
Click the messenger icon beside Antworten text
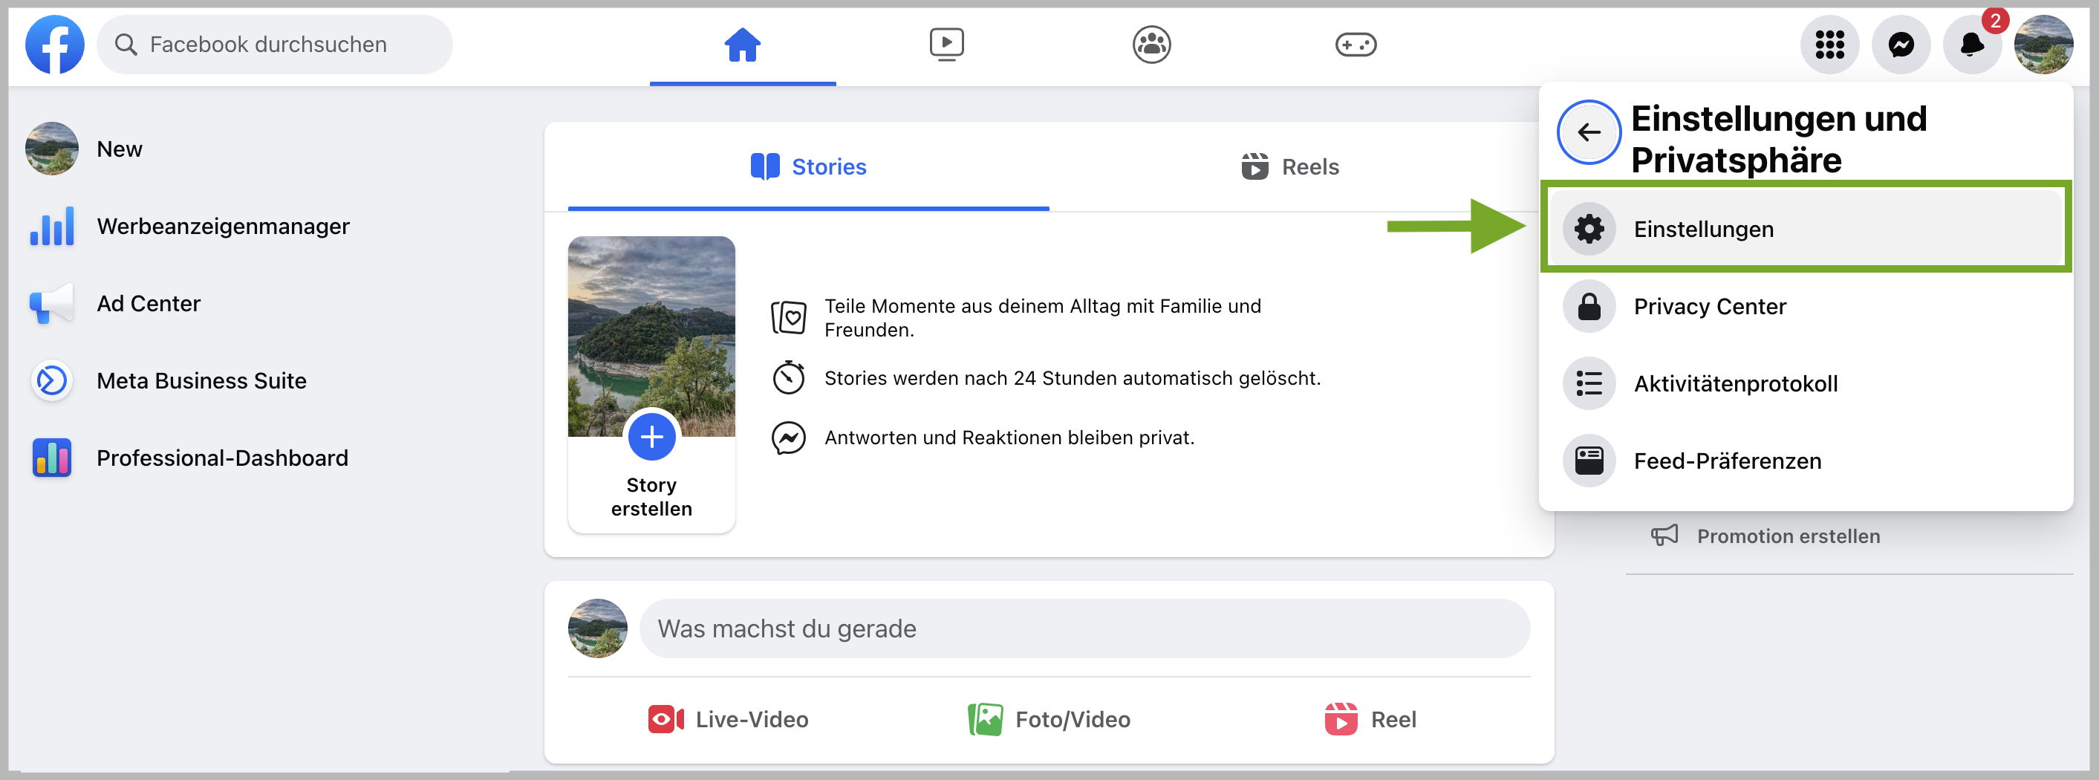point(789,438)
